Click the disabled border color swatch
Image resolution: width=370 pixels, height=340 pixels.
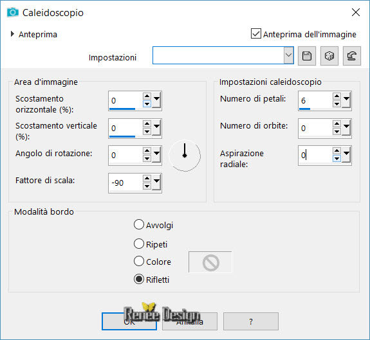210,262
